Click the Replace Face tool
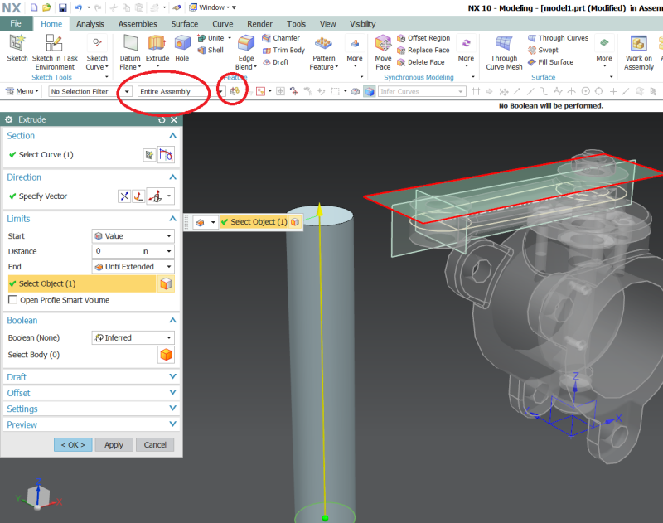This screenshot has width=663, height=523. 423,50
